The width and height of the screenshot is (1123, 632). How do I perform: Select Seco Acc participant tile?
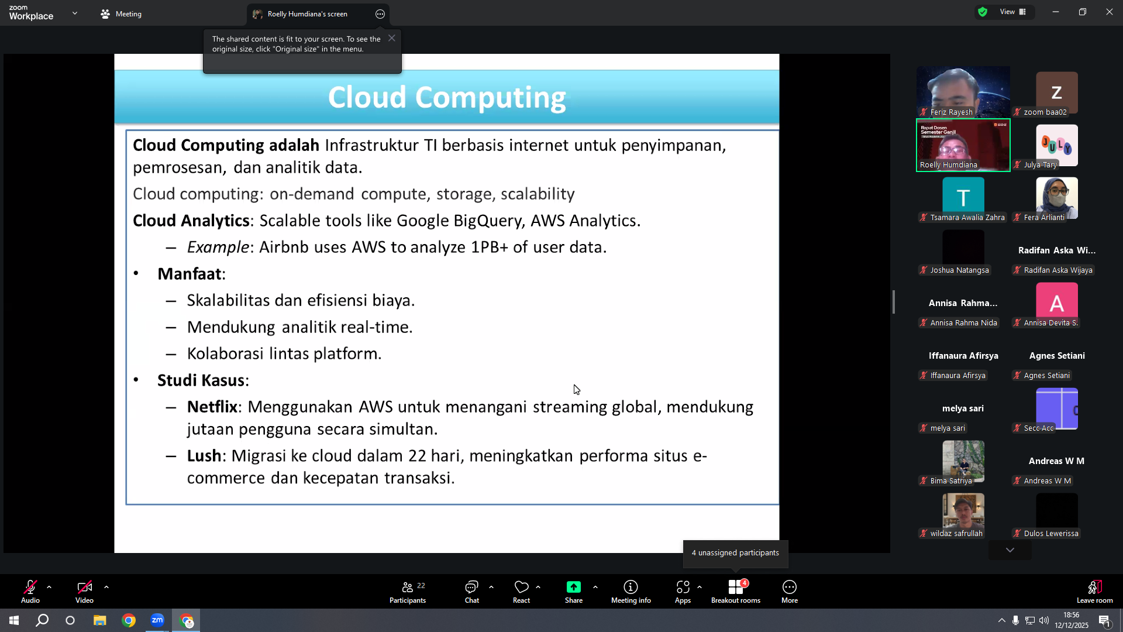tap(1057, 408)
